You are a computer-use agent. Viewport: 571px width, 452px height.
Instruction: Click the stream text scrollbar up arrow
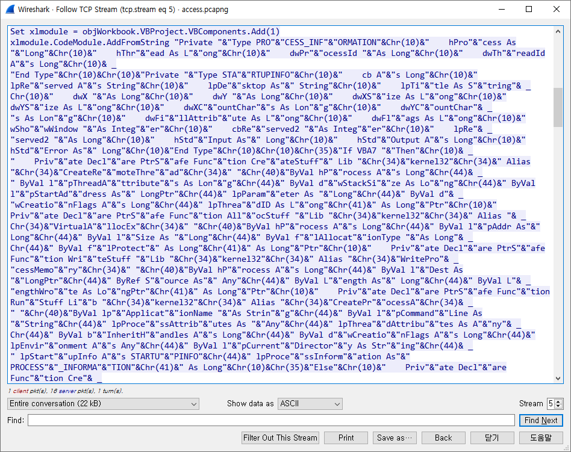pyautogui.click(x=558, y=31)
